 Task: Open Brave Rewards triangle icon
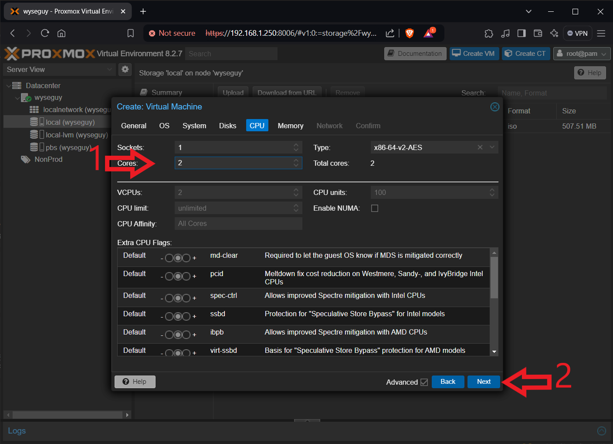429,33
